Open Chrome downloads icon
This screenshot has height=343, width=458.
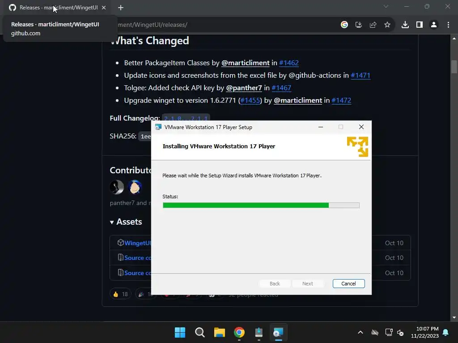tap(405, 25)
